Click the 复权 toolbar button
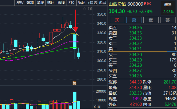The height and width of the screenshot is (109, 177). [x=20, y=3]
